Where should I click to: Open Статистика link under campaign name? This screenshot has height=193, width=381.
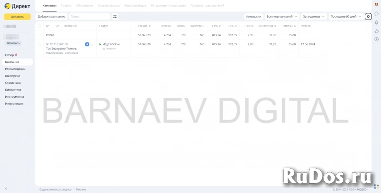pyautogui.click(x=71, y=53)
